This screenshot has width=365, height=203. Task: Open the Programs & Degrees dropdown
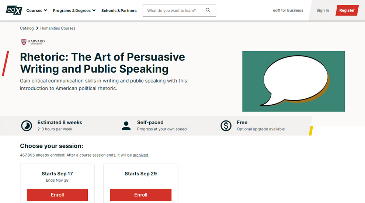[x=74, y=11]
